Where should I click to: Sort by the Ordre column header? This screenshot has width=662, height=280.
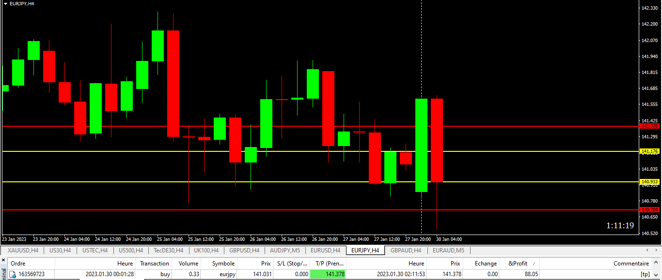18,264
